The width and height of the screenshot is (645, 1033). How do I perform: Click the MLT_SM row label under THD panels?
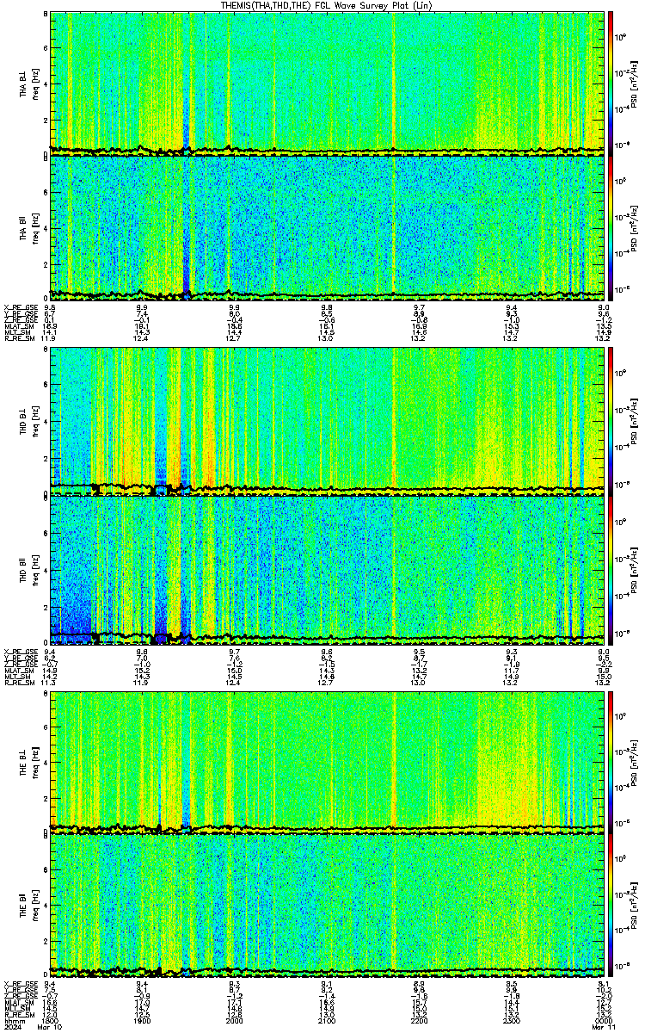15,677
